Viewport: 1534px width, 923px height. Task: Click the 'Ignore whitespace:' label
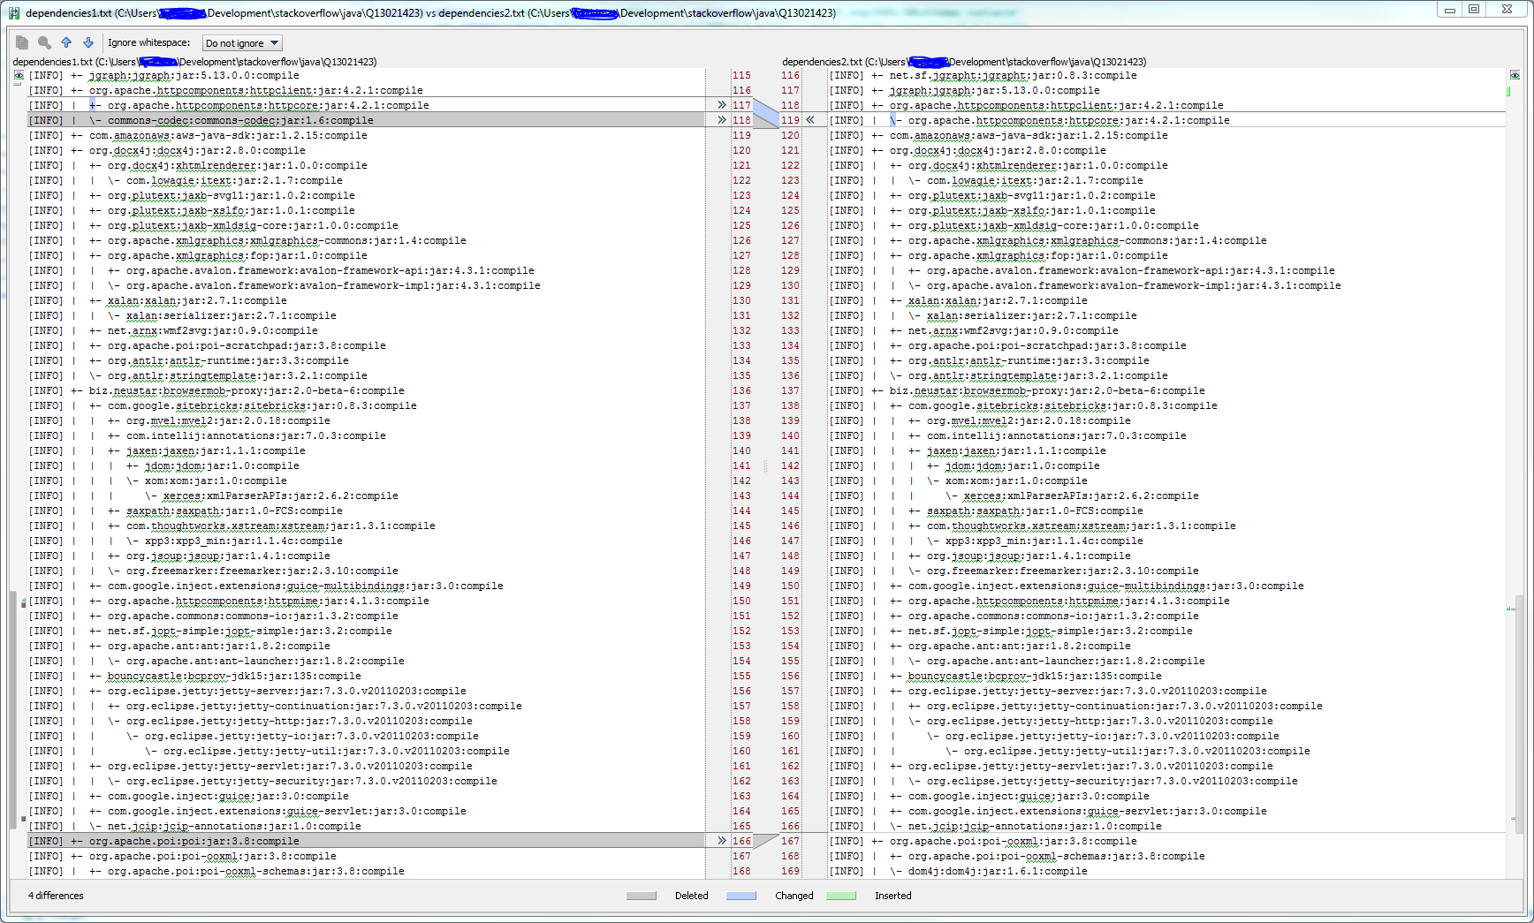(x=148, y=42)
